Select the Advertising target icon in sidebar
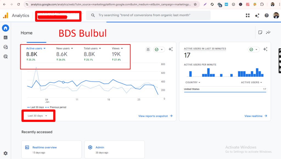 (x=5, y=56)
